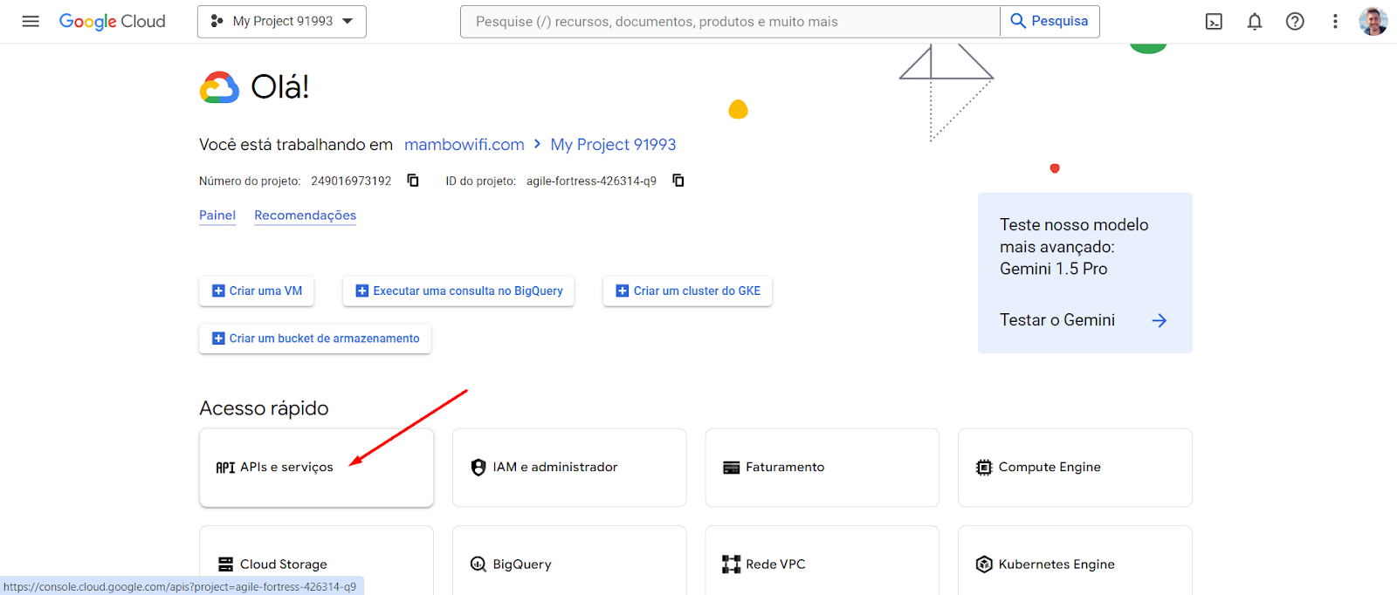Open the Cloud Storage card

click(x=316, y=560)
